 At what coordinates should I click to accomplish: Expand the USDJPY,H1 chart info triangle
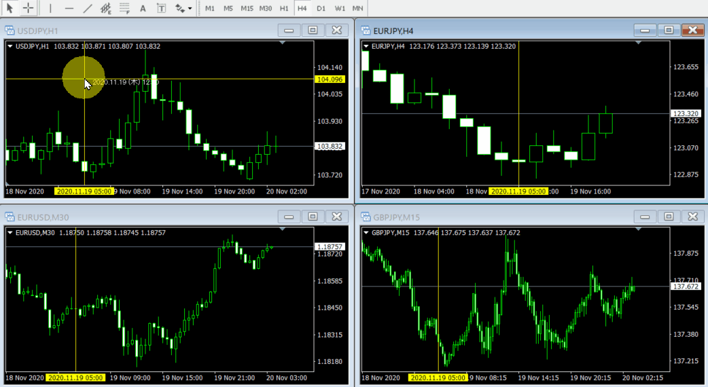point(10,46)
